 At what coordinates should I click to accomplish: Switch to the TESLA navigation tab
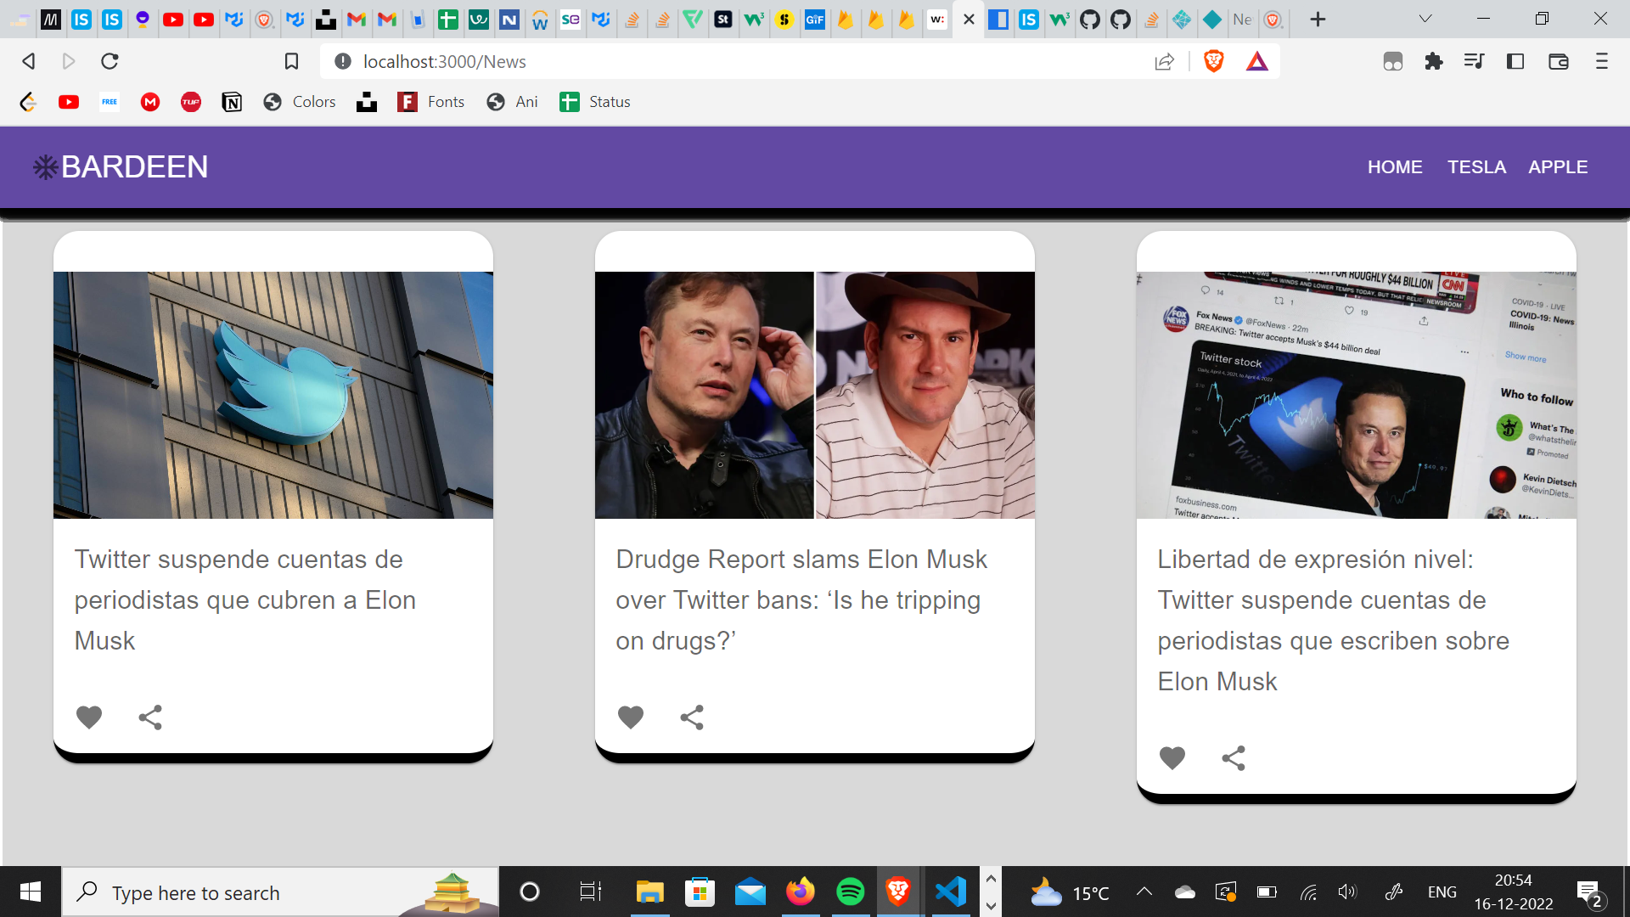(1477, 166)
